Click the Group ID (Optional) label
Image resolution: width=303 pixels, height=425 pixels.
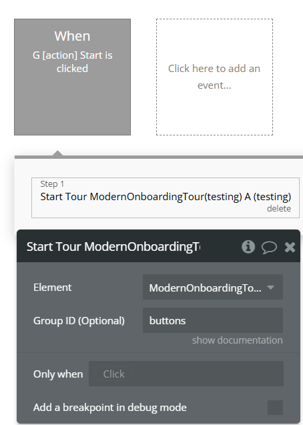79,321
